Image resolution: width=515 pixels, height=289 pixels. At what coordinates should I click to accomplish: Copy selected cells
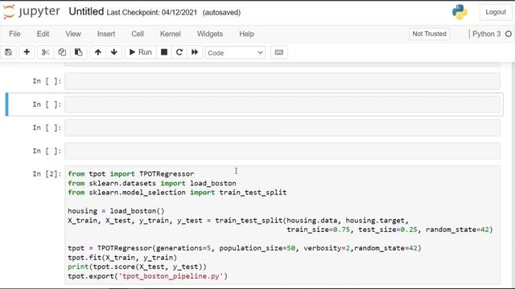click(x=62, y=52)
